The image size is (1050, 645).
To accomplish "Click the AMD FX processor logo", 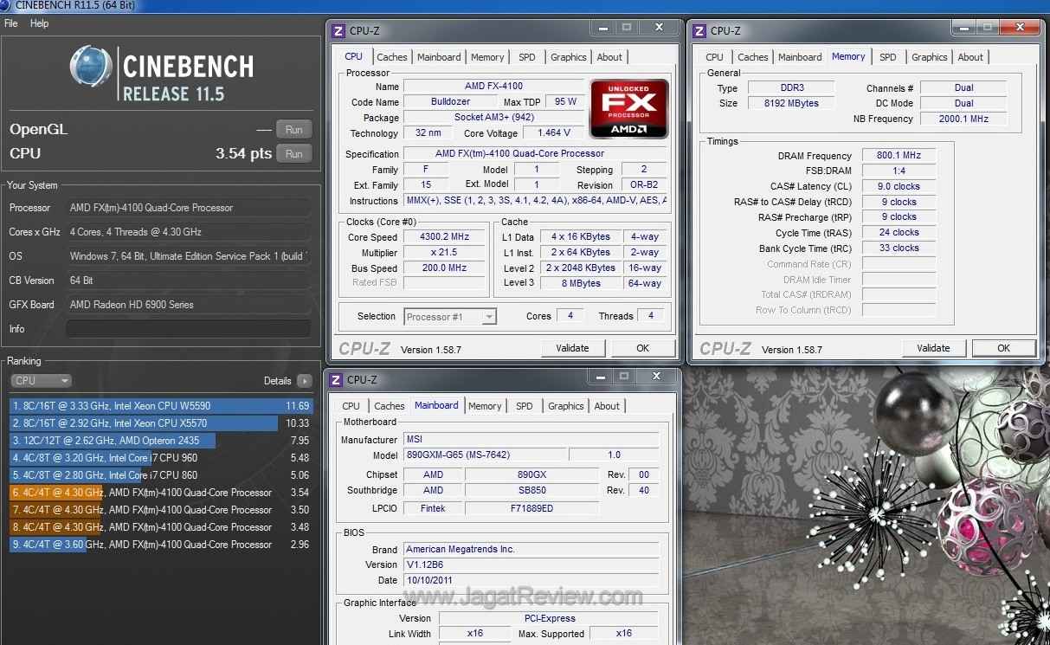I will click(x=628, y=108).
